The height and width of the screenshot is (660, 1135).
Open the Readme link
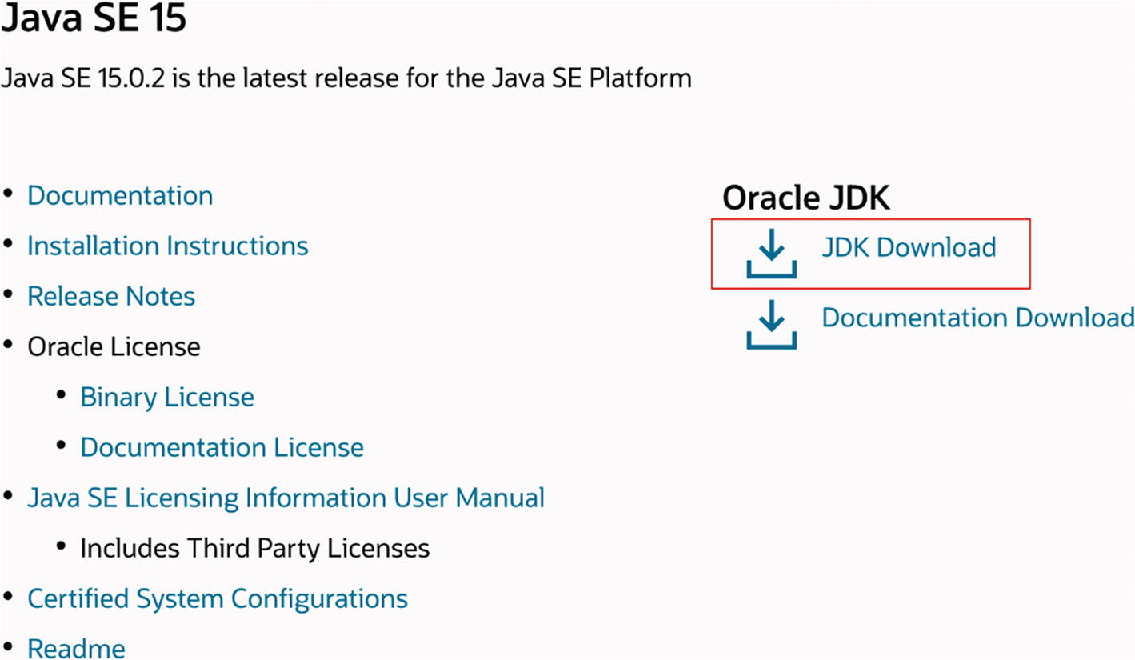(x=76, y=648)
